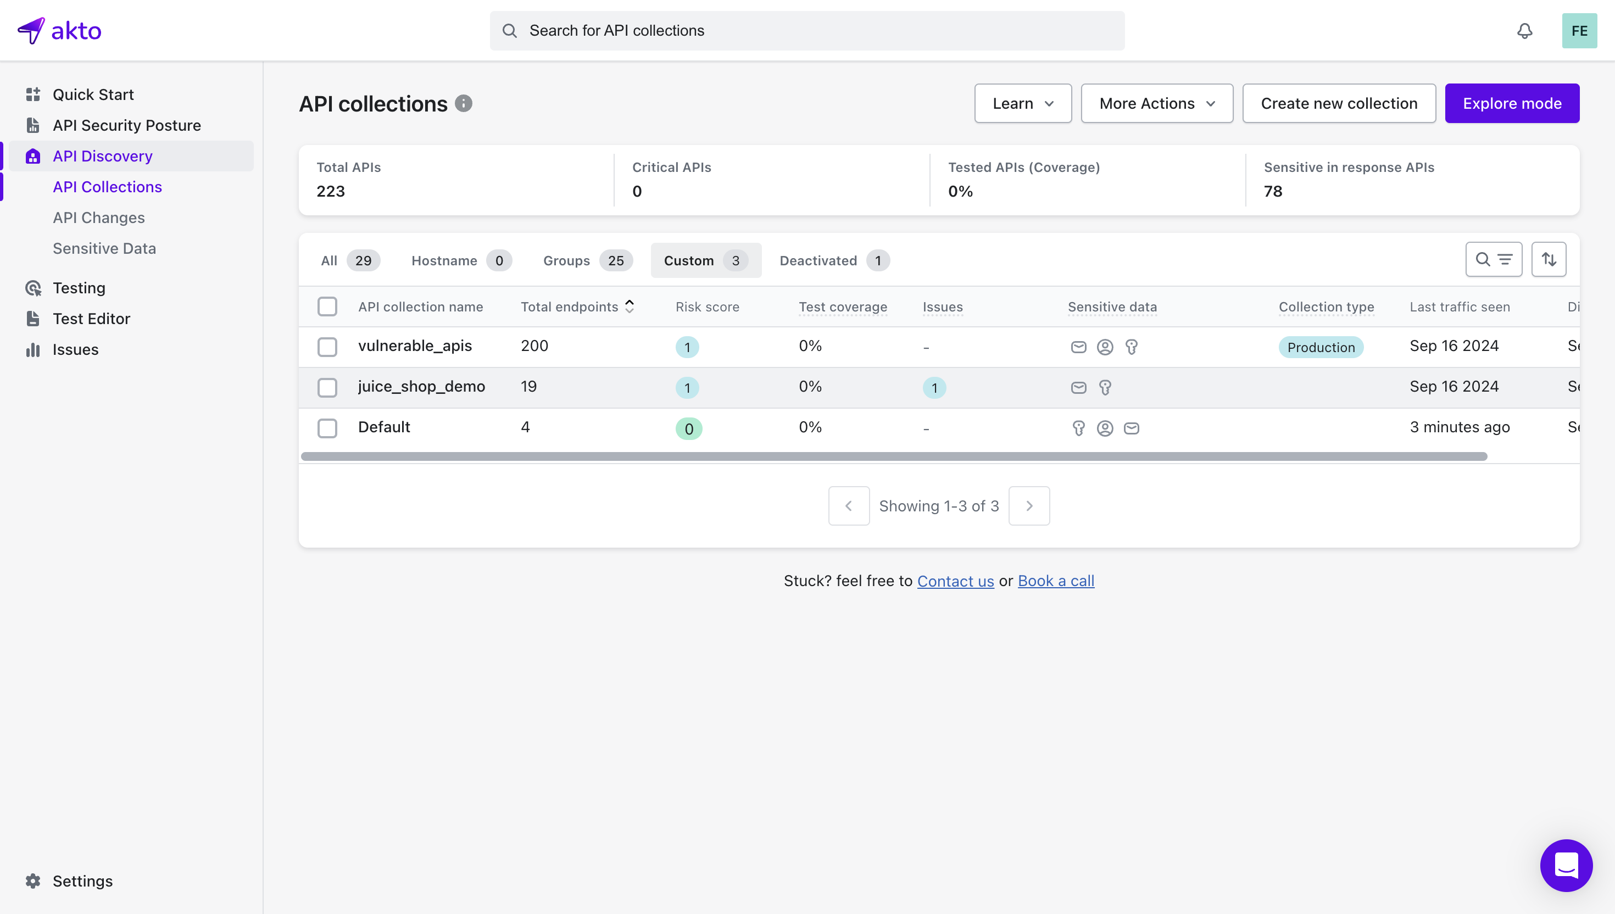The image size is (1615, 914).
Task: Click the Explore mode button
Action: point(1511,104)
